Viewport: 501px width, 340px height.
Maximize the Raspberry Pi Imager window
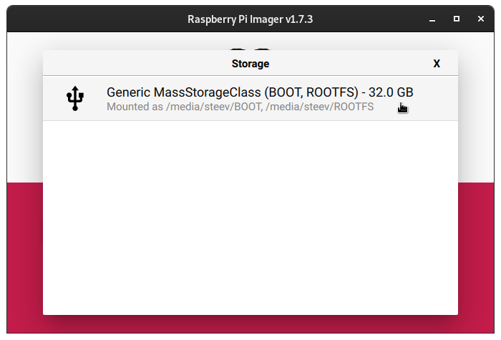(456, 19)
